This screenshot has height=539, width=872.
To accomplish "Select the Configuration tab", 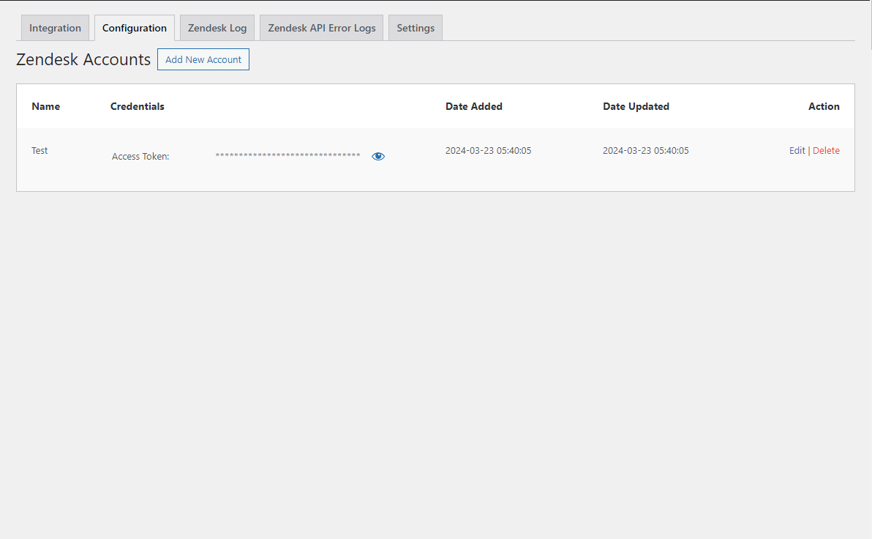I will click(135, 28).
